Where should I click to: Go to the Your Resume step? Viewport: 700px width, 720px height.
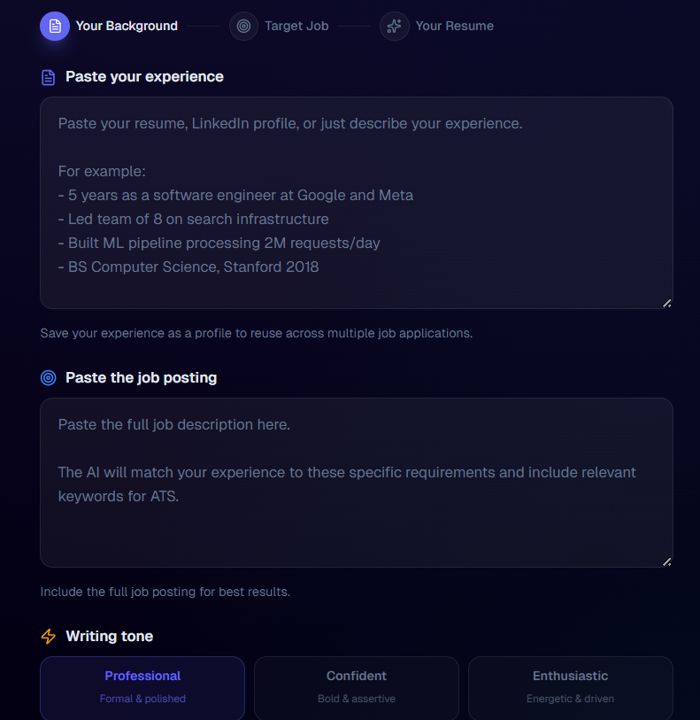[x=454, y=26]
